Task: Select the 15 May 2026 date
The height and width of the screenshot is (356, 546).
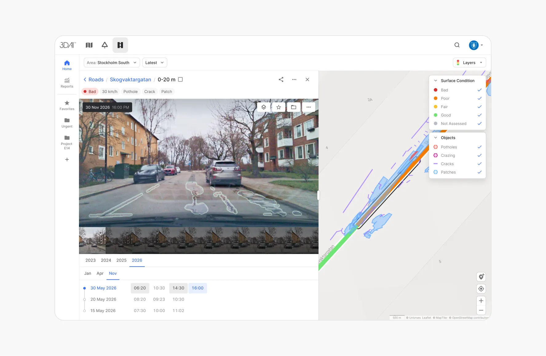Action: [x=103, y=311]
